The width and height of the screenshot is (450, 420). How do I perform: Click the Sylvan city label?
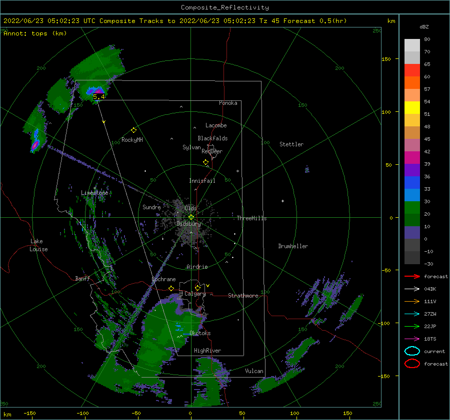point(191,147)
